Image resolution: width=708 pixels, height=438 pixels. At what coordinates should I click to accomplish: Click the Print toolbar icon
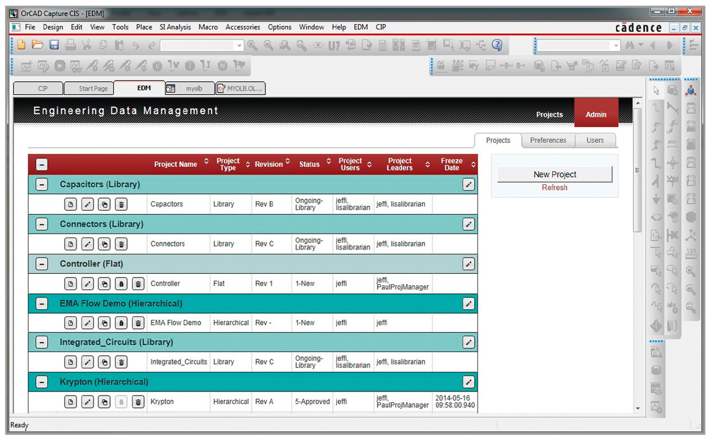coord(70,45)
